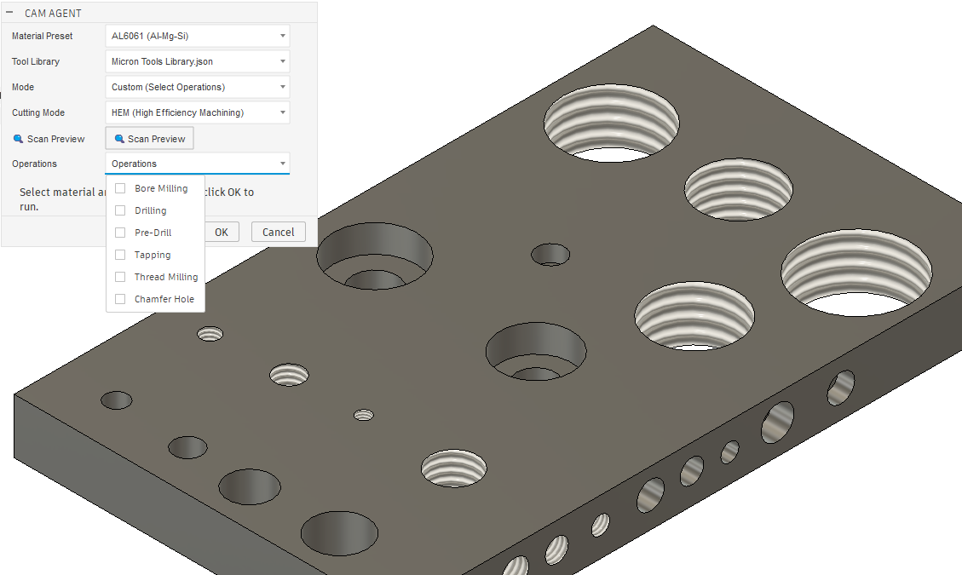The height and width of the screenshot is (575, 962).
Task: Check the Chamfer Hole option
Action: pyautogui.click(x=120, y=299)
